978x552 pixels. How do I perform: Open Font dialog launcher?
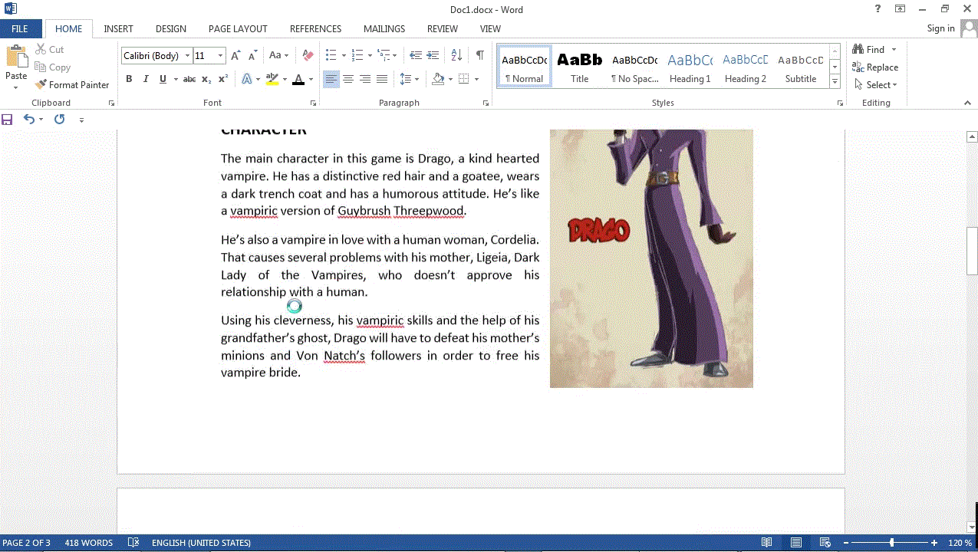click(x=313, y=103)
